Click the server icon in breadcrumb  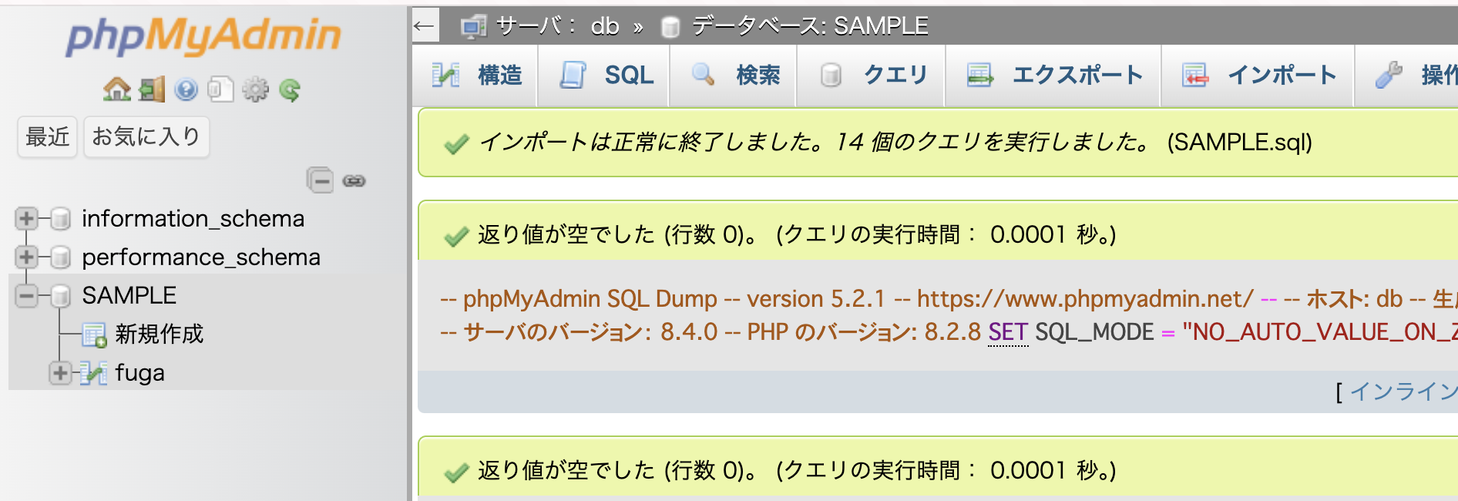pos(474,27)
